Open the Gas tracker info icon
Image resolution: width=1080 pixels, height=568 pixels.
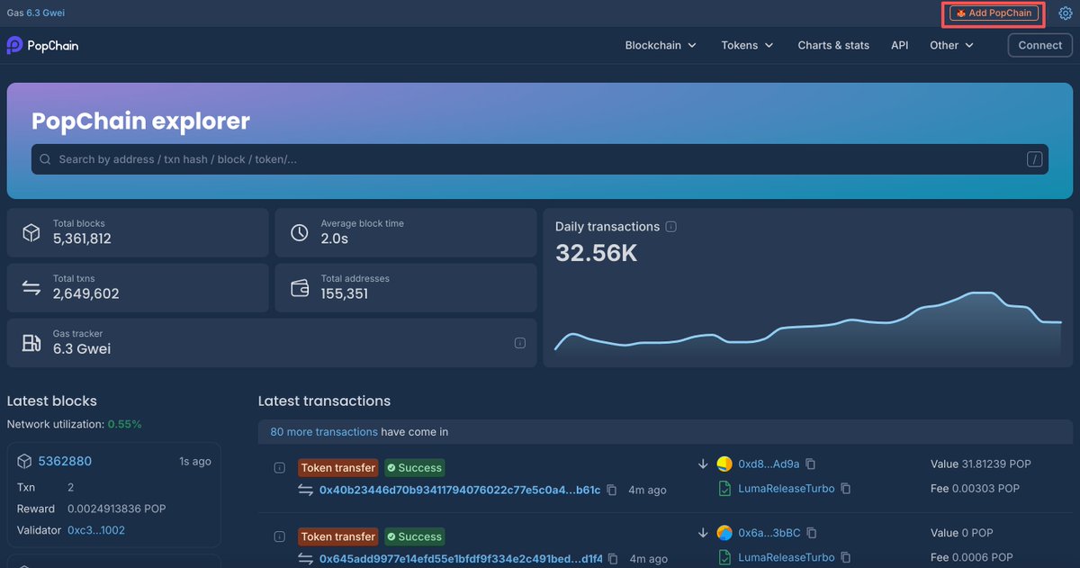(x=520, y=343)
